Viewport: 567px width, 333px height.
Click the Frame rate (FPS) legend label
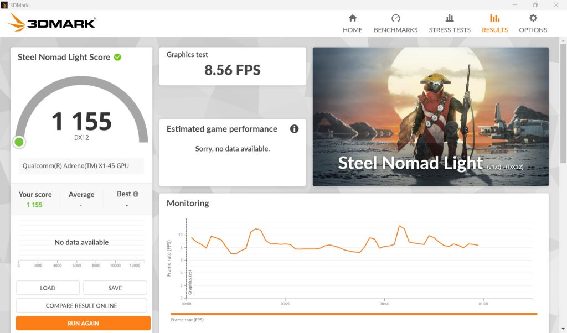point(187,320)
